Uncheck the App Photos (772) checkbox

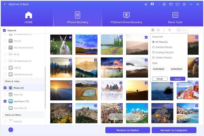coord(5,101)
